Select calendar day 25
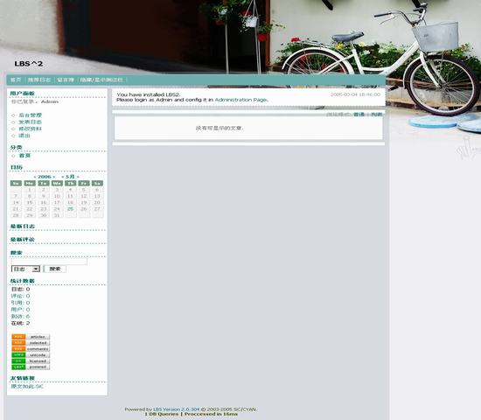The width and height of the screenshot is (481, 420). point(70,209)
